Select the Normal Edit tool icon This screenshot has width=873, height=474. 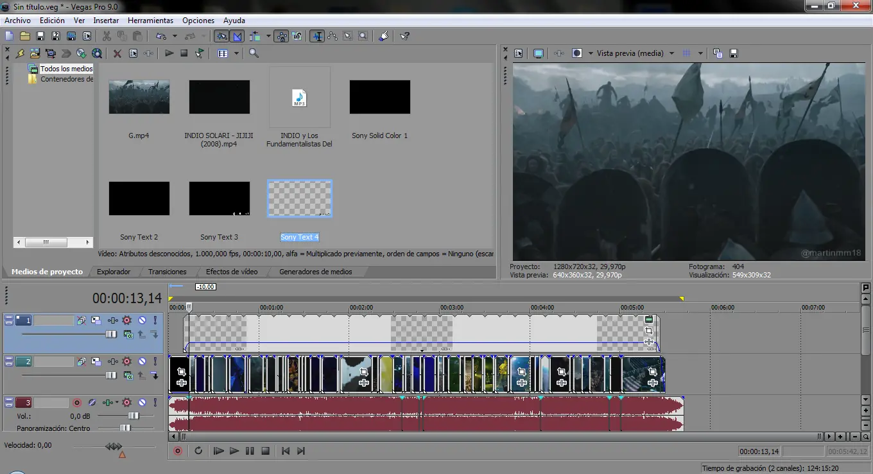point(317,36)
